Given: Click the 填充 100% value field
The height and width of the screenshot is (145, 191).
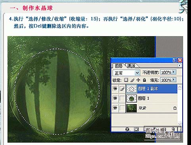Looking at the screenshot, I should [x=166, y=80].
